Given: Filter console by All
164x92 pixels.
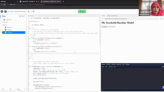Looking at the screenshot, I should pyautogui.click(x=103, y=67).
